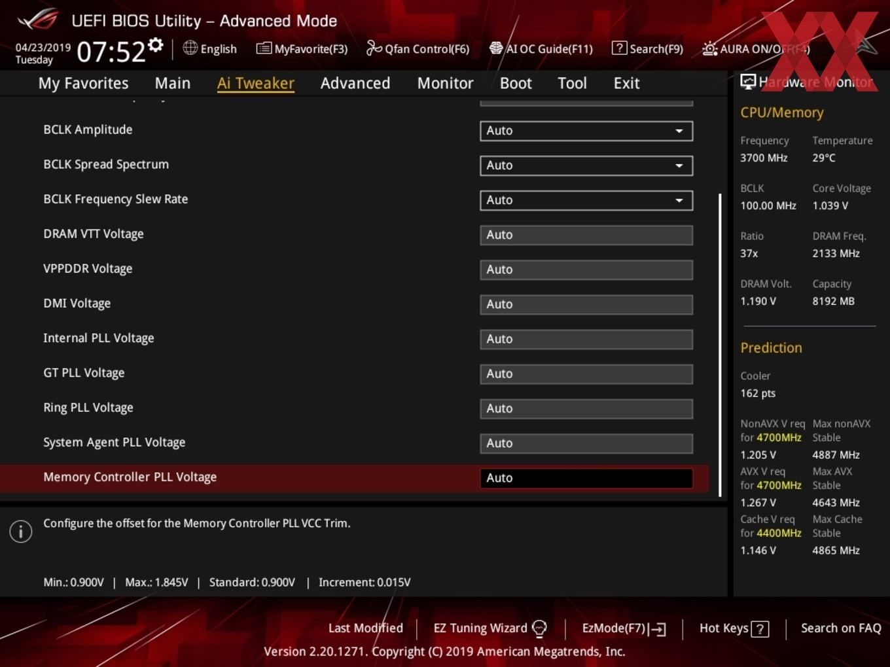Click the 8192 MB capacity value
The width and height of the screenshot is (890, 667).
click(833, 301)
